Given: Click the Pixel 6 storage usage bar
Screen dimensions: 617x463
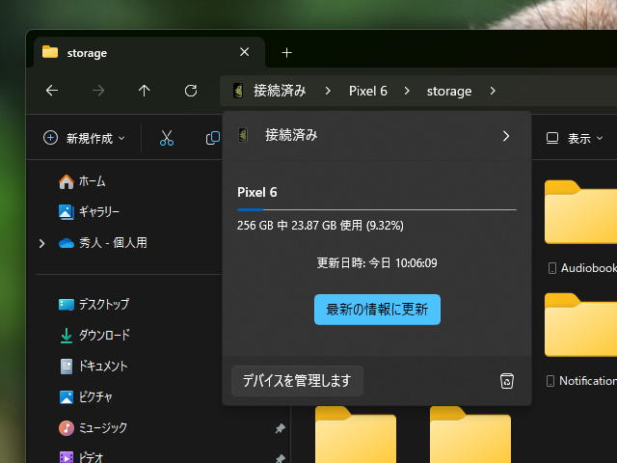Looking at the screenshot, I should 377,210.
